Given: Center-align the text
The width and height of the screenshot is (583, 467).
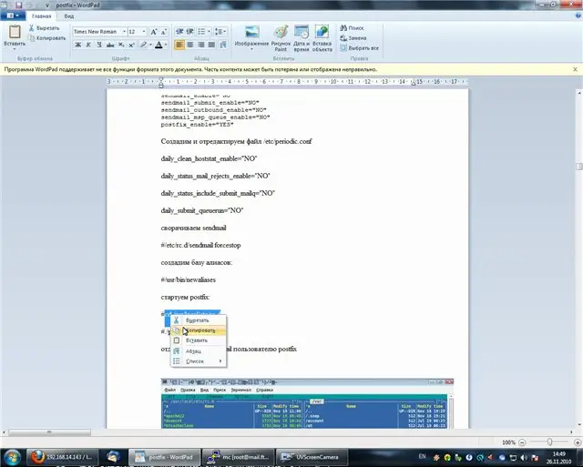Looking at the screenshot, I should pyautogui.click(x=190, y=45).
